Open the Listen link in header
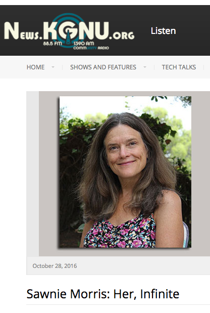 coord(163,31)
